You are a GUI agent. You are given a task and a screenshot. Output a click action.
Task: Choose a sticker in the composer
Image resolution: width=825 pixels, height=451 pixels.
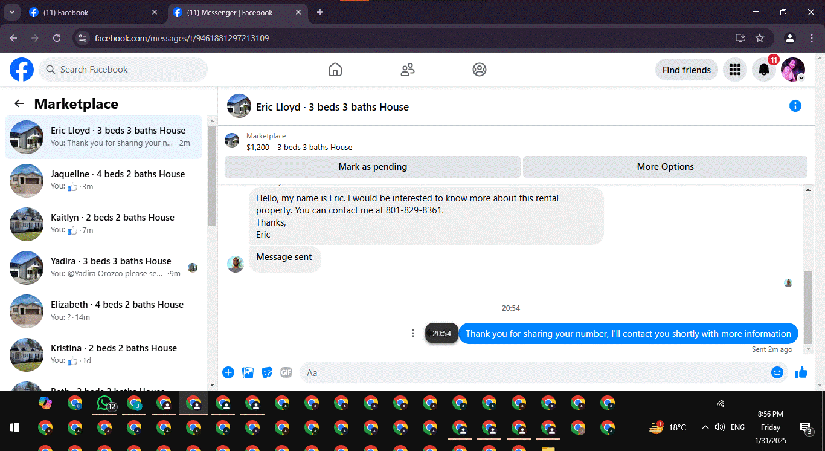click(x=267, y=372)
